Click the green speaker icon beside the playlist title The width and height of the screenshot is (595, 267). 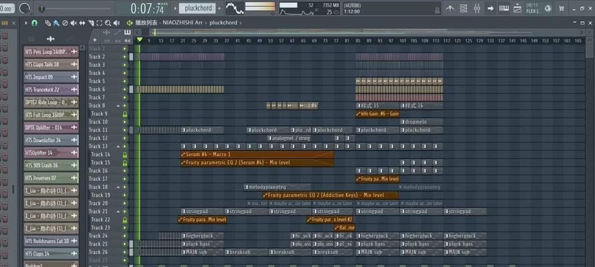click(x=129, y=23)
